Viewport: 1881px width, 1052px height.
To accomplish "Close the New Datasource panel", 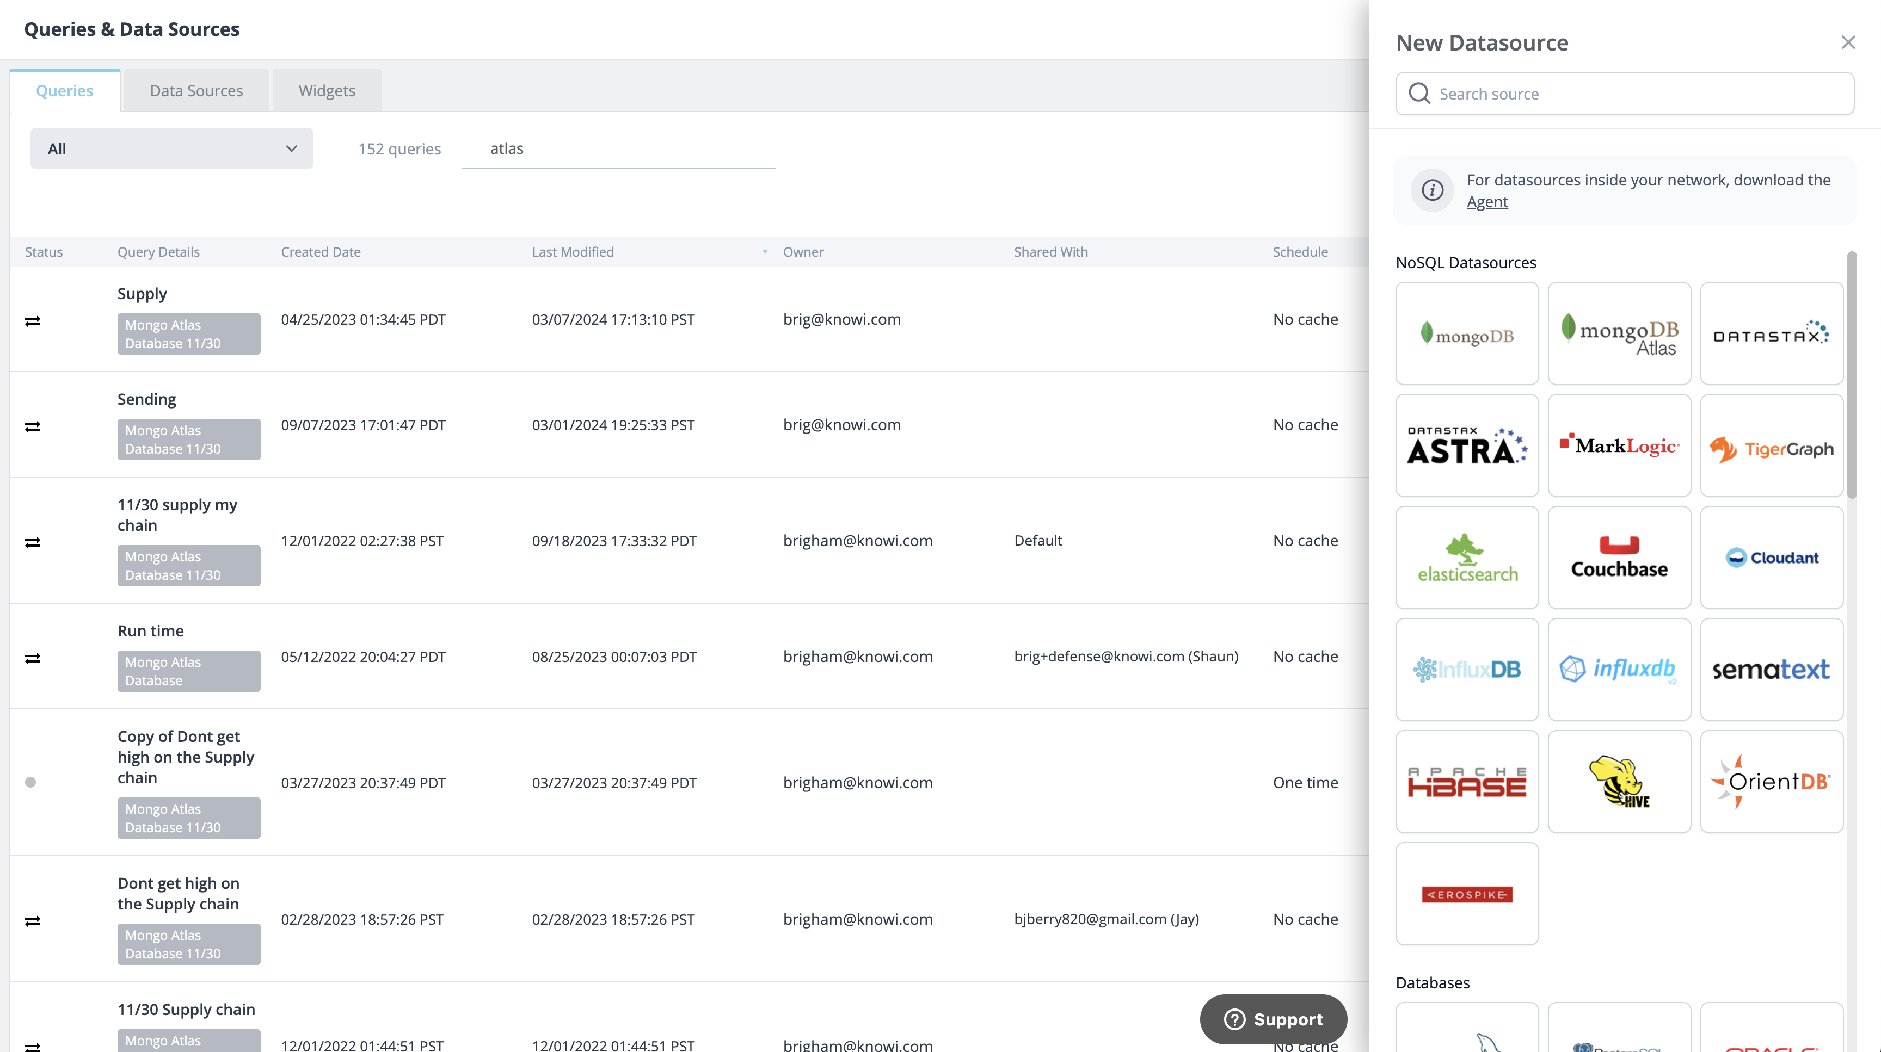I will coord(1847,42).
